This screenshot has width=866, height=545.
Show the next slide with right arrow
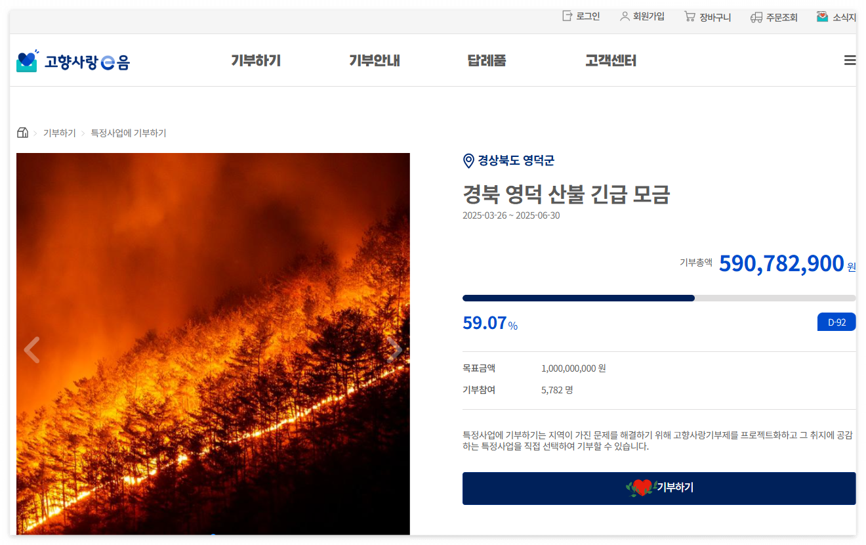(x=394, y=350)
